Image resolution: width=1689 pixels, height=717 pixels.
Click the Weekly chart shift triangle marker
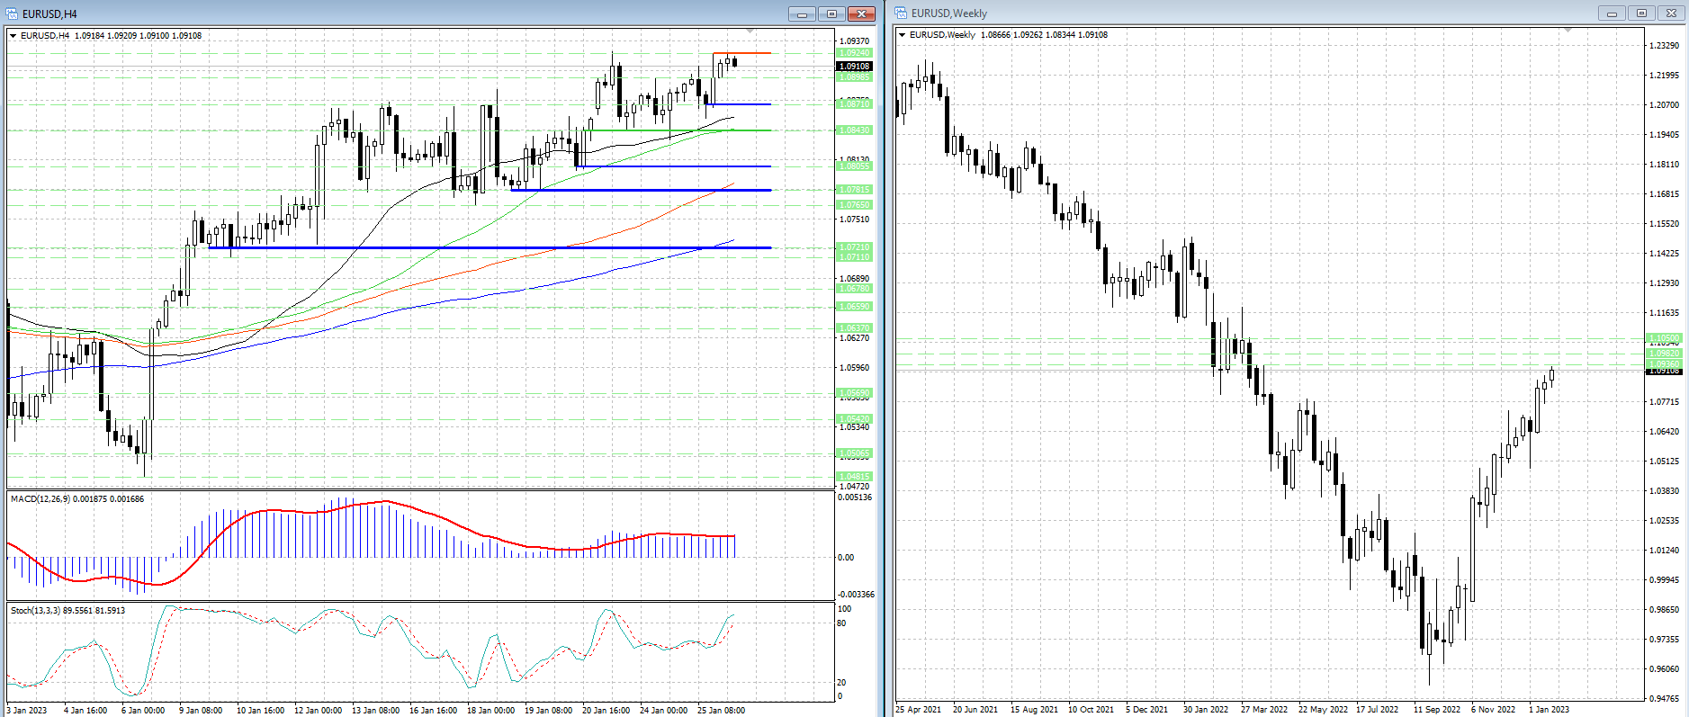(1568, 31)
